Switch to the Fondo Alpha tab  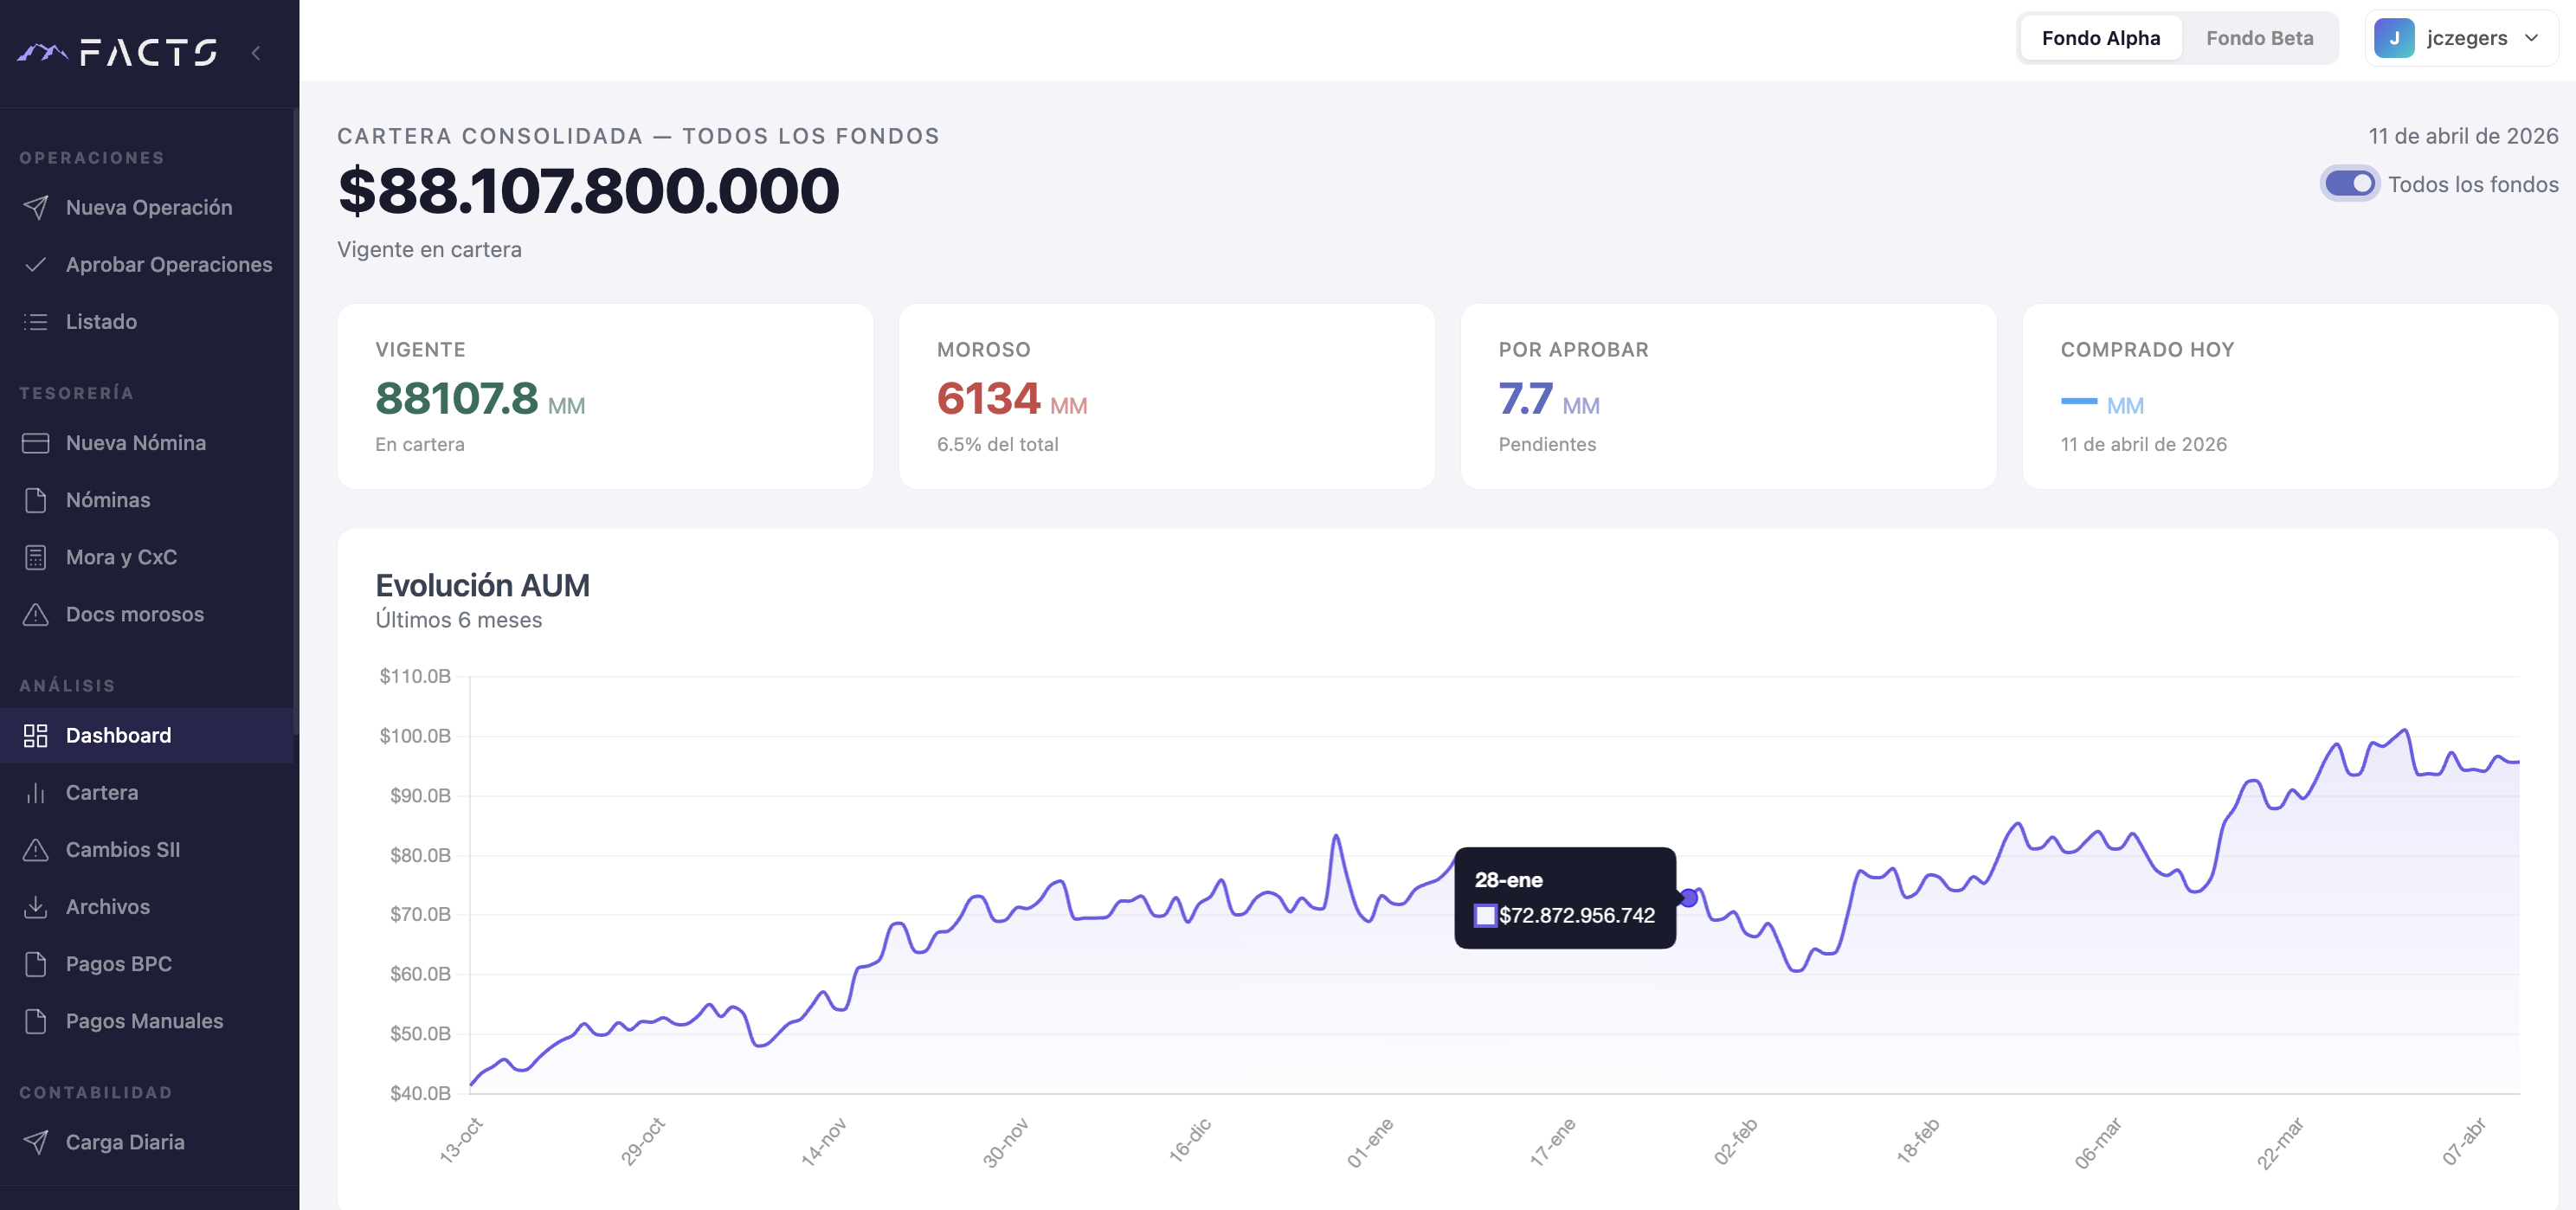click(x=2100, y=38)
